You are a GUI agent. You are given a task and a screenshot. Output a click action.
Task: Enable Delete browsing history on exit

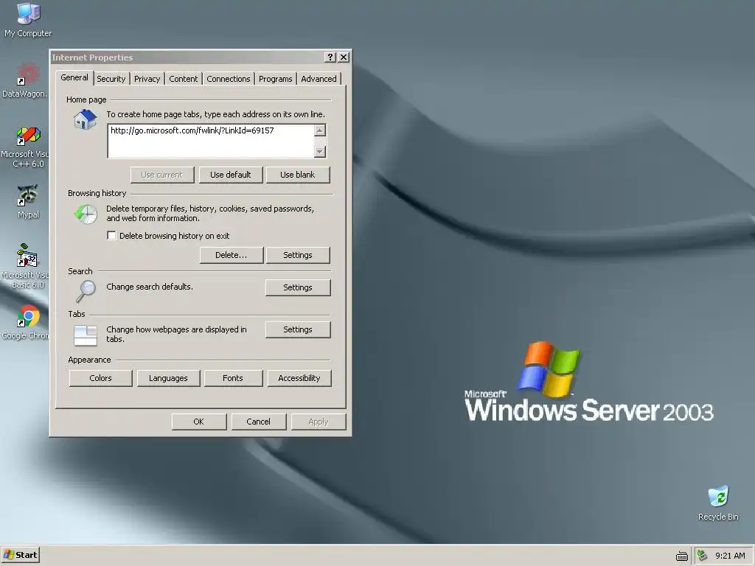[x=112, y=236]
